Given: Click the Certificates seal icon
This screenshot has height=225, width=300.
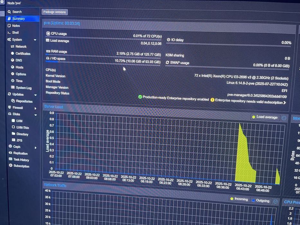Looking at the screenshot, I should (x=13, y=53).
